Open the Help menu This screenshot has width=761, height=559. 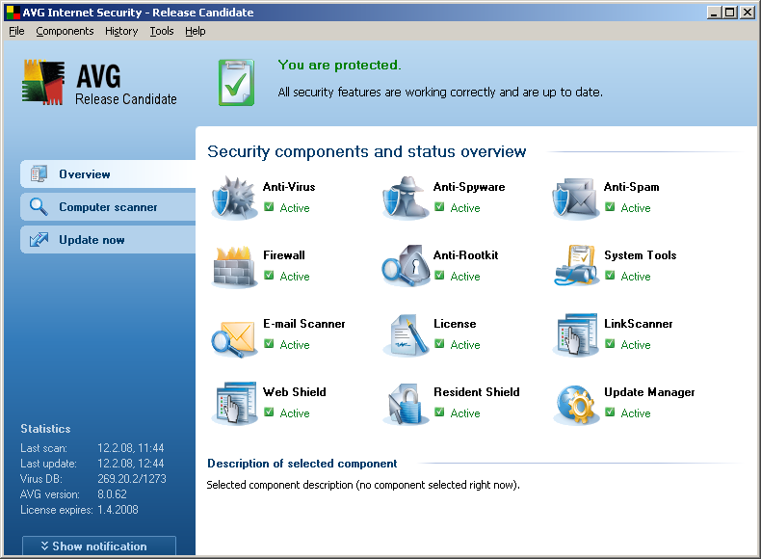click(x=196, y=31)
